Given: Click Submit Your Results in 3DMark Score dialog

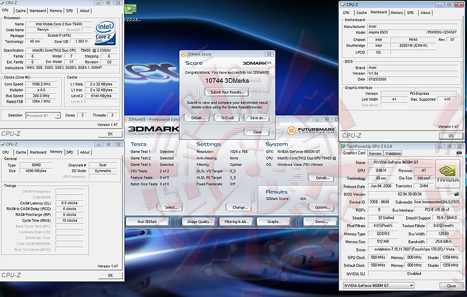Looking at the screenshot, I should [x=227, y=93].
